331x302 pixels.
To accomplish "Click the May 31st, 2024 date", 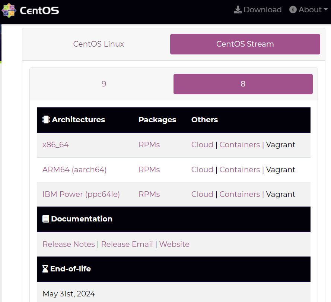I will click(x=69, y=294).
